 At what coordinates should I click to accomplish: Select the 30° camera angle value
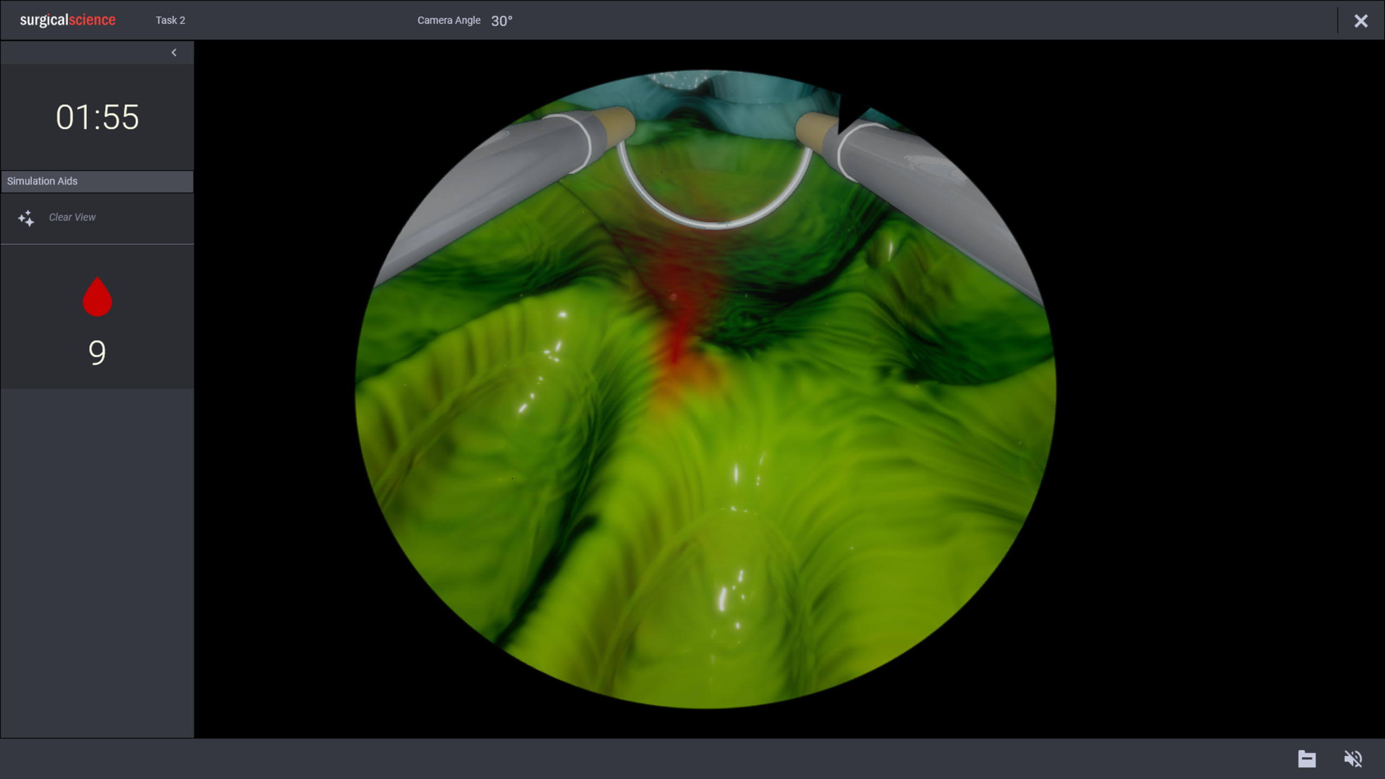coord(502,21)
